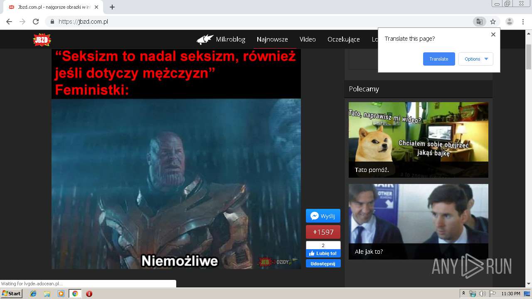Screen dimensions: 532x299
Task: Open File Explorer from taskbar
Action: 47,294
